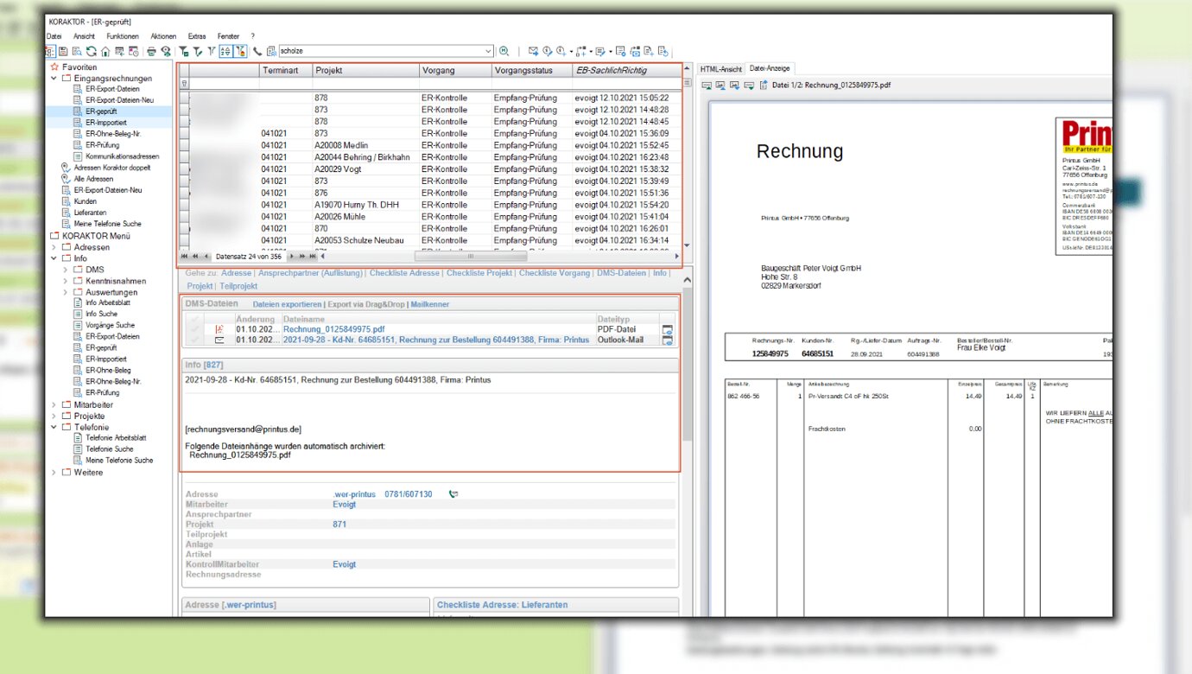Open the PDF file icon for Rechnung_0125849975

[219, 329]
